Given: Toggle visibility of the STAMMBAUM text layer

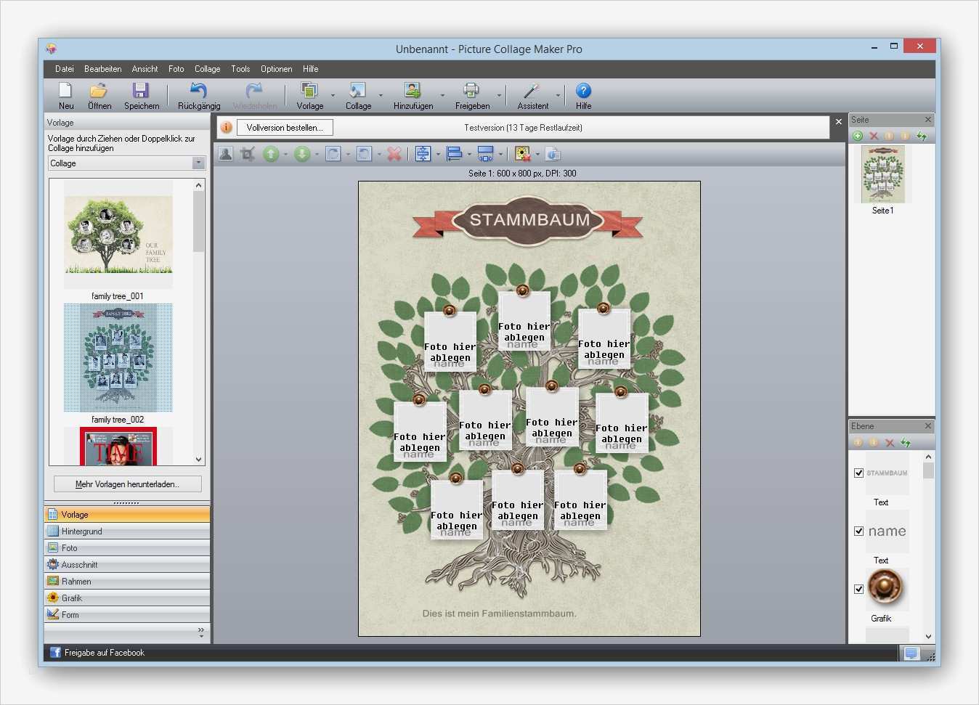Looking at the screenshot, I should [x=858, y=472].
